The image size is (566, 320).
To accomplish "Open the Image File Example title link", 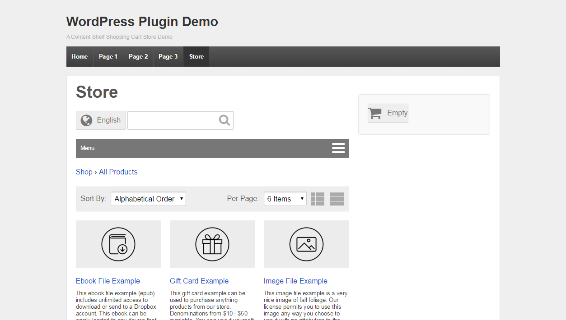I will click(x=295, y=281).
